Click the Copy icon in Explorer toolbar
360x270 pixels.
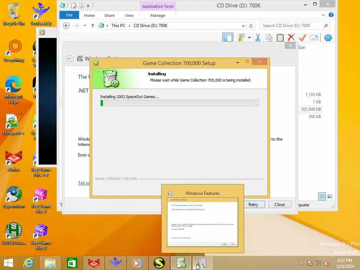(269, 38)
